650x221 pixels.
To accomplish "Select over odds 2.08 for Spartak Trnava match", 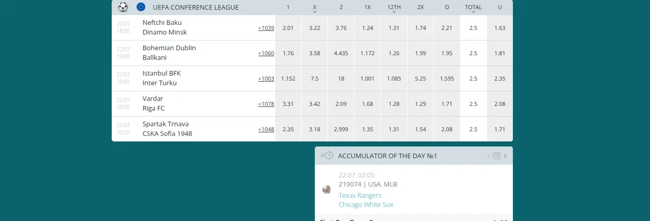I will pos(447,129).
